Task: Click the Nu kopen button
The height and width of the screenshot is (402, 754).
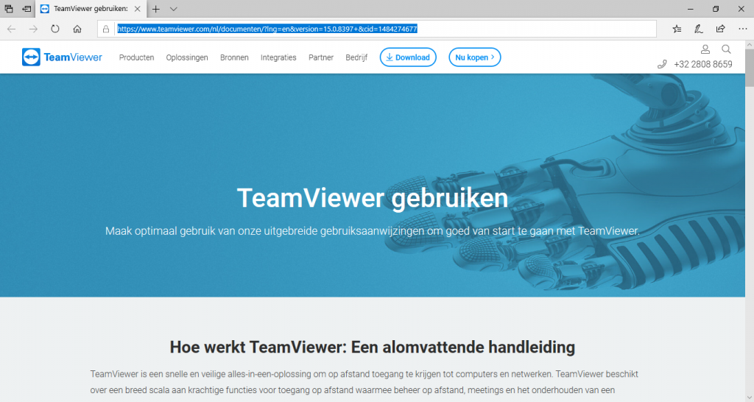Action: (475, 57)
